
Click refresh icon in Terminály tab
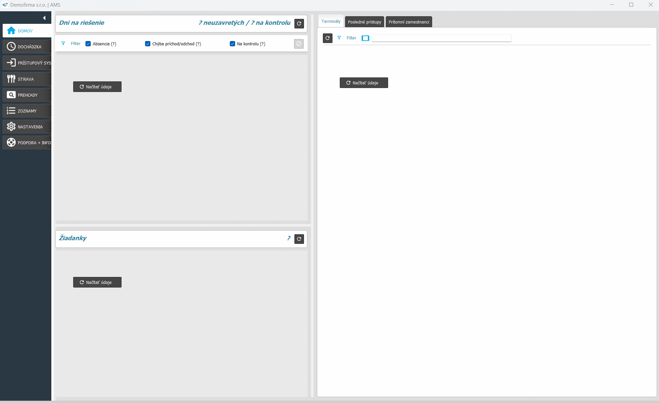coord(328,38)
